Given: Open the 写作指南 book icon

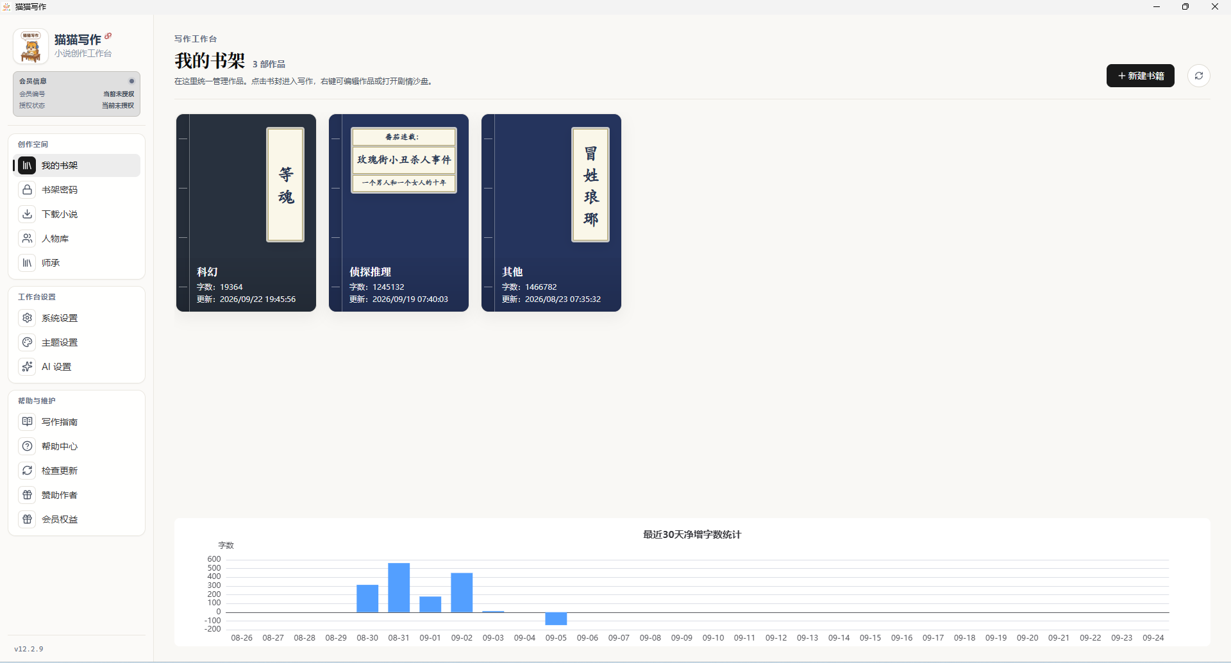Looking at the screenshot, I should point(27,422).
